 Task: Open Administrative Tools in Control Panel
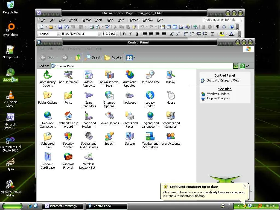(109, 79)
